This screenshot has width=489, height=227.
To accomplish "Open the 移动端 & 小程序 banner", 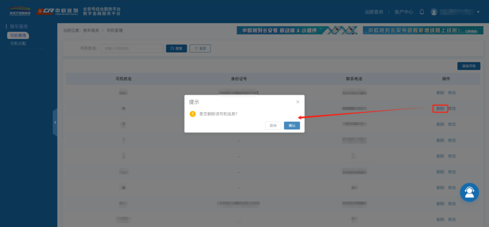I will [x=297, y=30].
